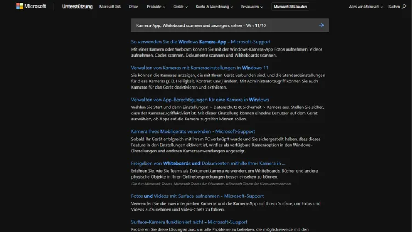Expand the Geräte dropdown
Viewport: 412px width, 232px height.
[x=180, y=7]
